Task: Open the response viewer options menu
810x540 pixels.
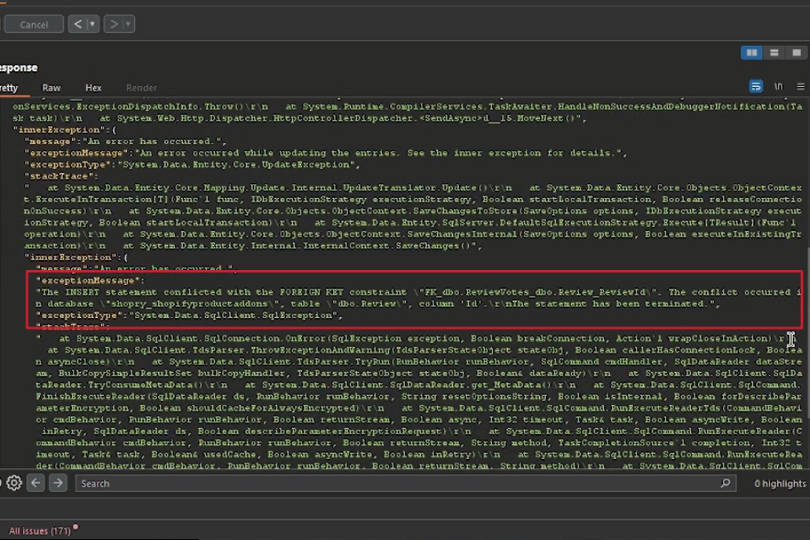Action: point(799,87)
